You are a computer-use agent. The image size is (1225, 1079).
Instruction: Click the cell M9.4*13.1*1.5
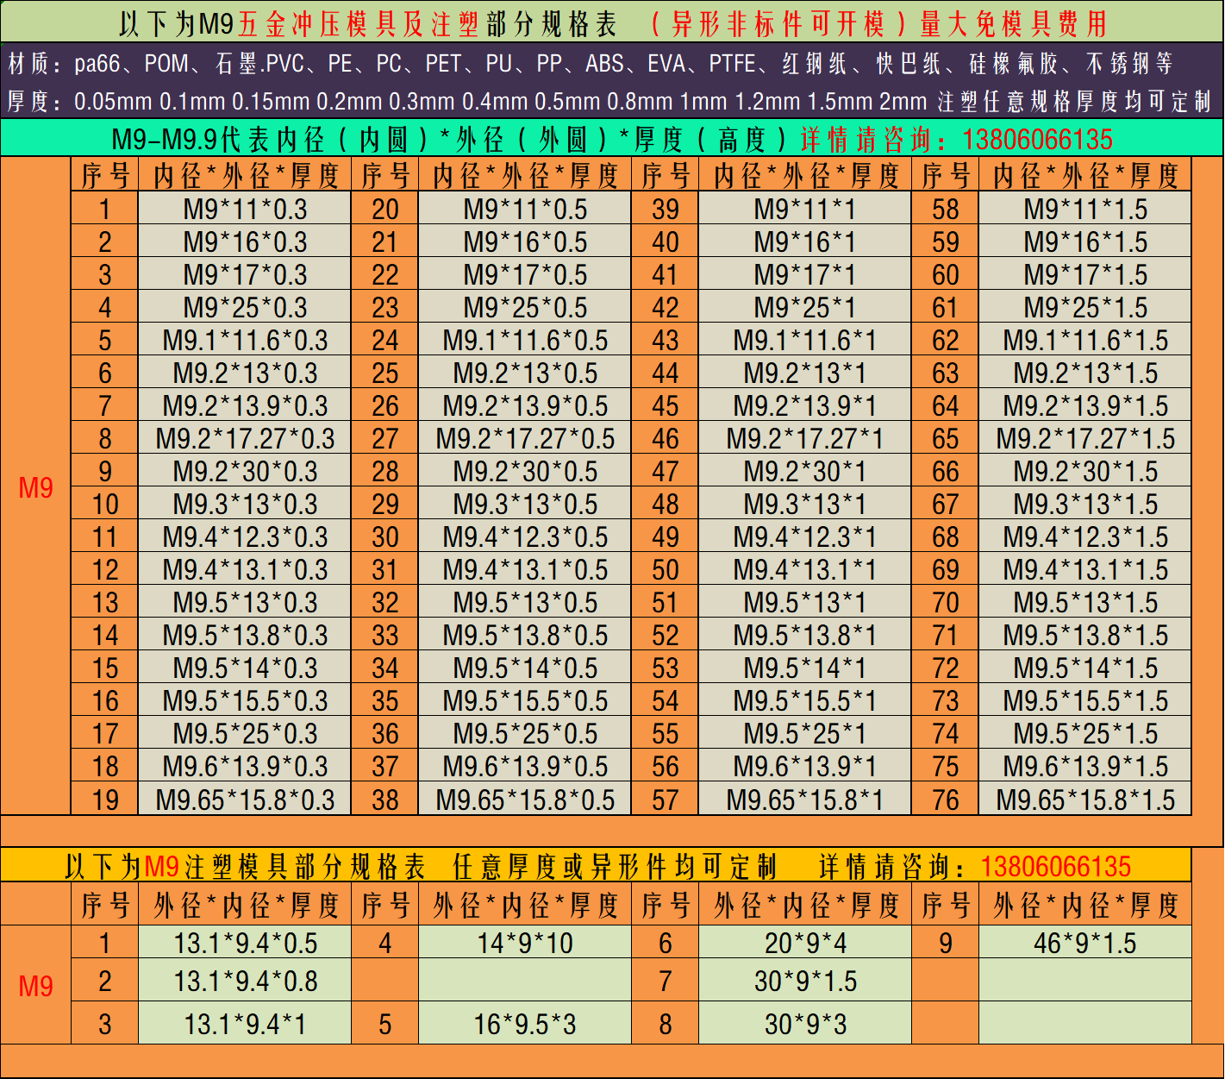tap(1085, 569)
